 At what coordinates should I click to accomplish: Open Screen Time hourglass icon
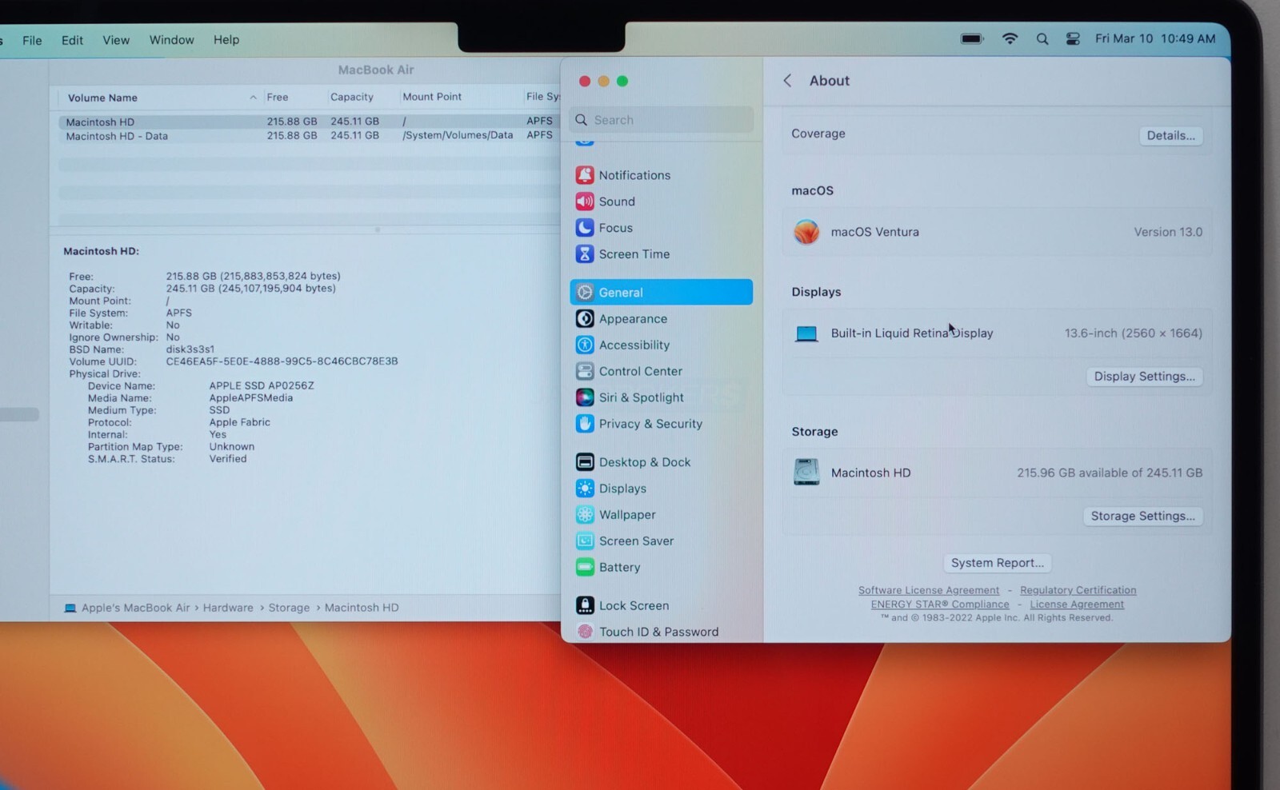585,254
